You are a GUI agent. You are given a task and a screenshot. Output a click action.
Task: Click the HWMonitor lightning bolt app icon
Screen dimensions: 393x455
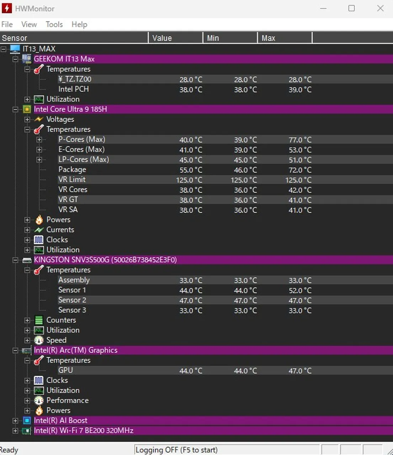7,8
